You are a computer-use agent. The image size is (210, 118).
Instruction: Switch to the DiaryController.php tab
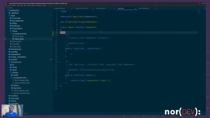[x=81, y=8]
